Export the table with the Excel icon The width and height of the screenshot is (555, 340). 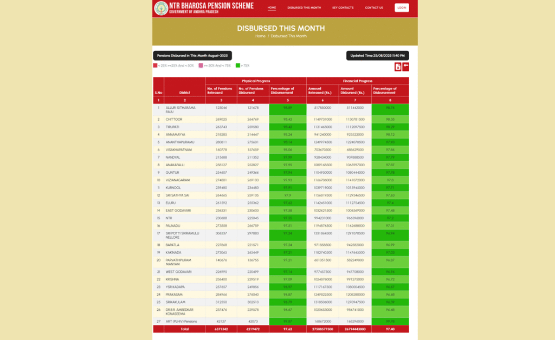pyautogui.click(x=398, y=67)
